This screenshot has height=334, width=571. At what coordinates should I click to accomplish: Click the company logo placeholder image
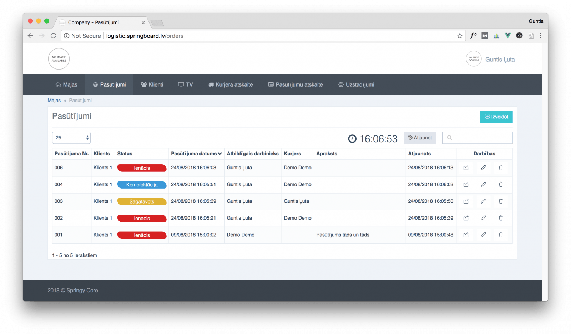click(x=59, y=59)
